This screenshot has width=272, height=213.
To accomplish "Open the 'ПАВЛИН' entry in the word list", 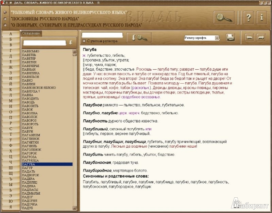I will tap(28, 84).
